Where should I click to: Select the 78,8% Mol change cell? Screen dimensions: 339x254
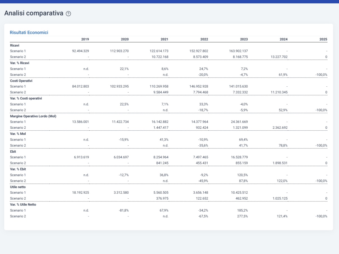pyautogui.click(x=283, y=146)
